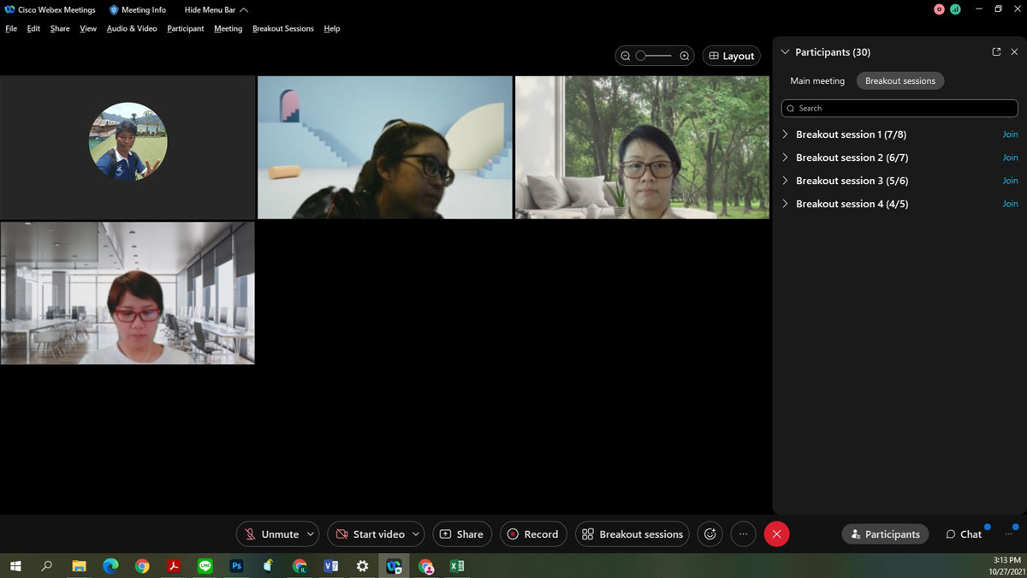The height and width of the screenshot is (578, 1027).
Task: Open the reactions smiley menu
Action: 709,534
